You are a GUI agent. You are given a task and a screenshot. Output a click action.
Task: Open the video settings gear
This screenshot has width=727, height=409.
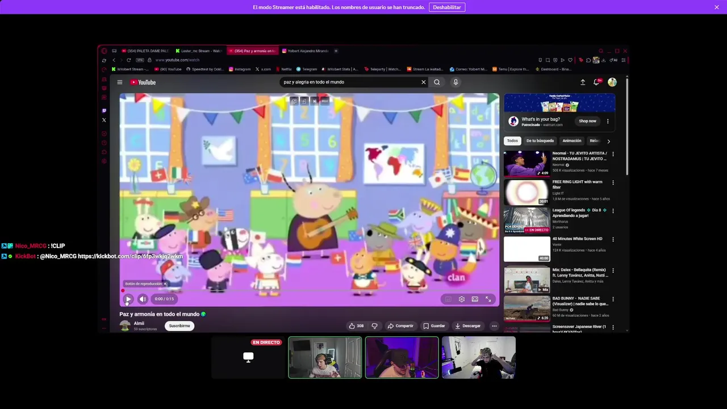click(x=461, y=299)
